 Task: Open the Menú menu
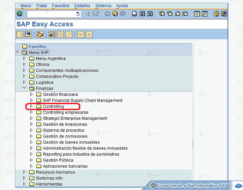(26, 6)
